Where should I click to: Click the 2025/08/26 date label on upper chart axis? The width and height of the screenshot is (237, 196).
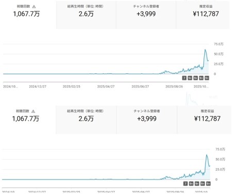point(174,87)
